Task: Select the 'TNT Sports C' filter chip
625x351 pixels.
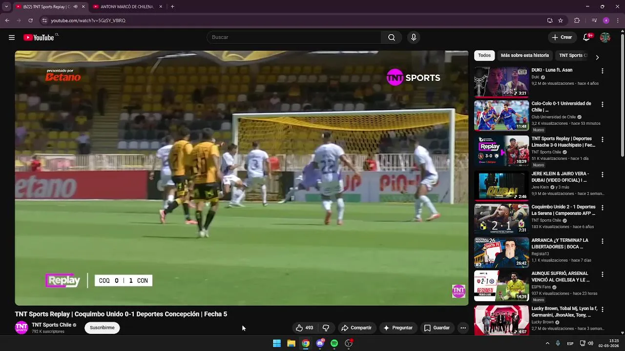Action: click(573, 56)
